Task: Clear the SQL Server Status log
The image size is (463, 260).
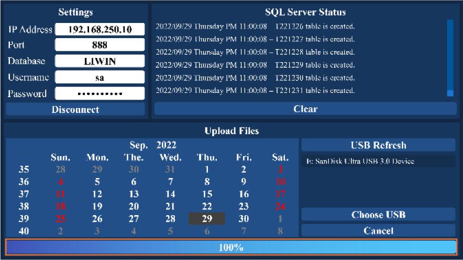Action: (305, 109)
